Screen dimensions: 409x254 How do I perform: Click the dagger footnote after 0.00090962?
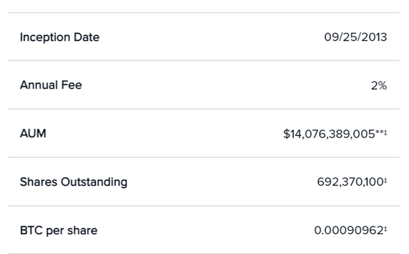click(385, 229)
